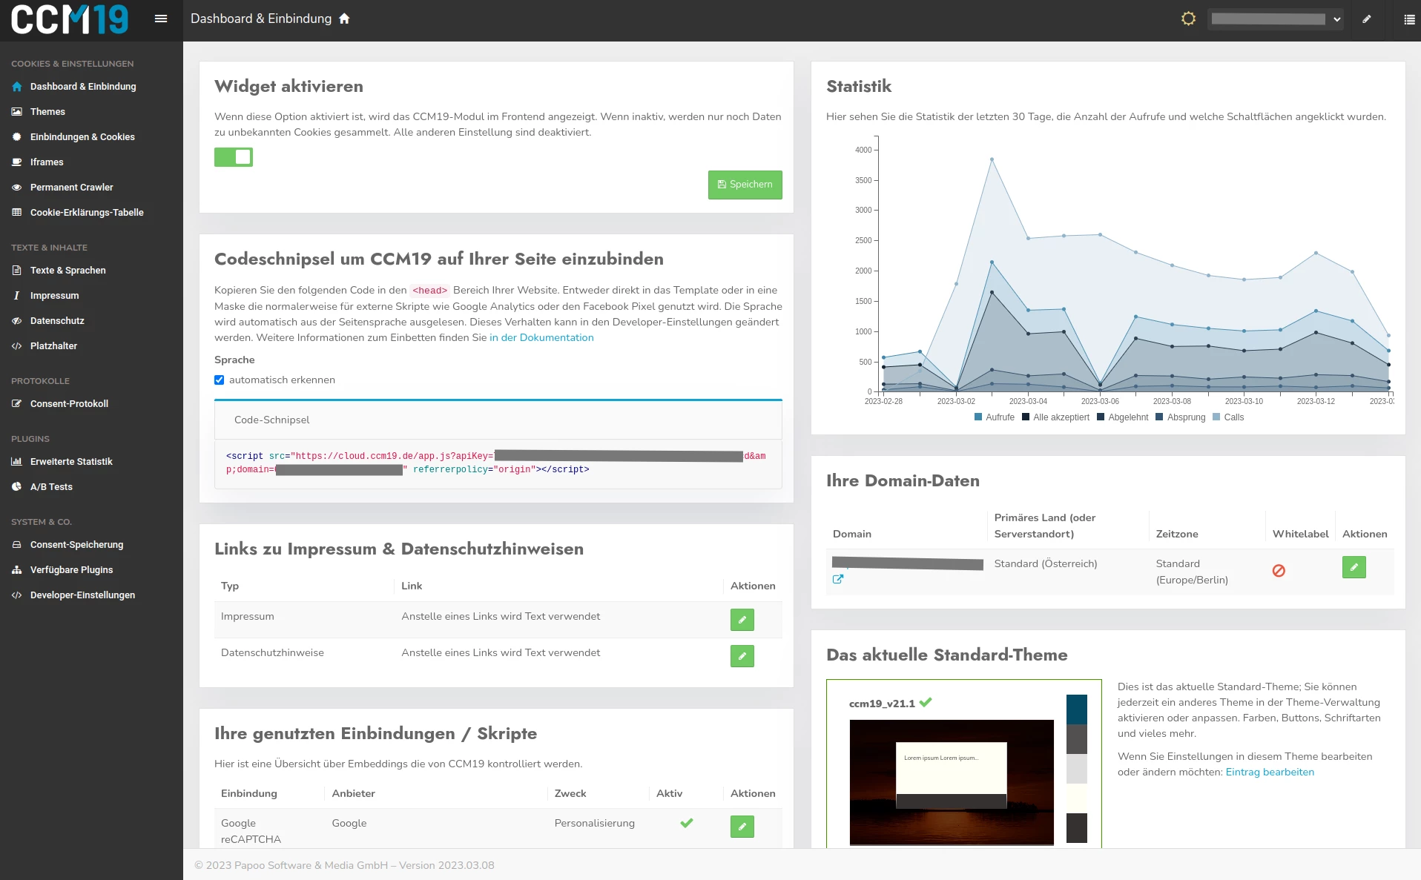Edit the Impressum link row
Screen dimensions: 1421x880
[x=742, y=620]
